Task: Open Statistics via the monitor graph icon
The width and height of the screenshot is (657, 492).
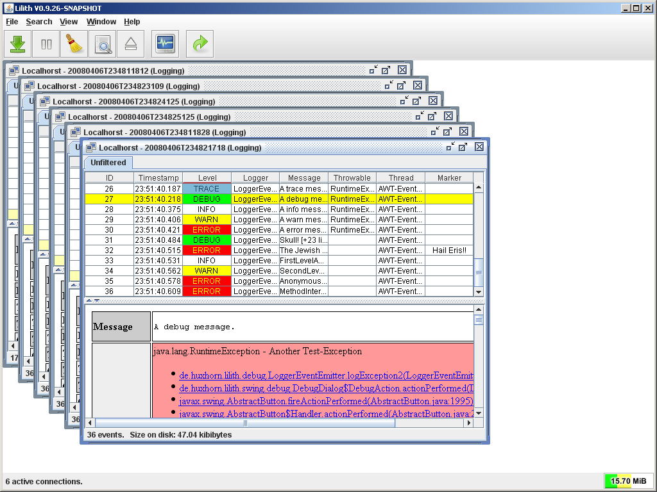Action: (165, 44)
